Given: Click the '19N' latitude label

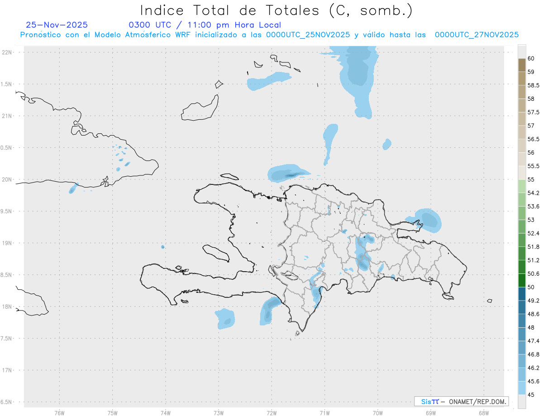Looking at the screenshot, I should coord(7,243).
